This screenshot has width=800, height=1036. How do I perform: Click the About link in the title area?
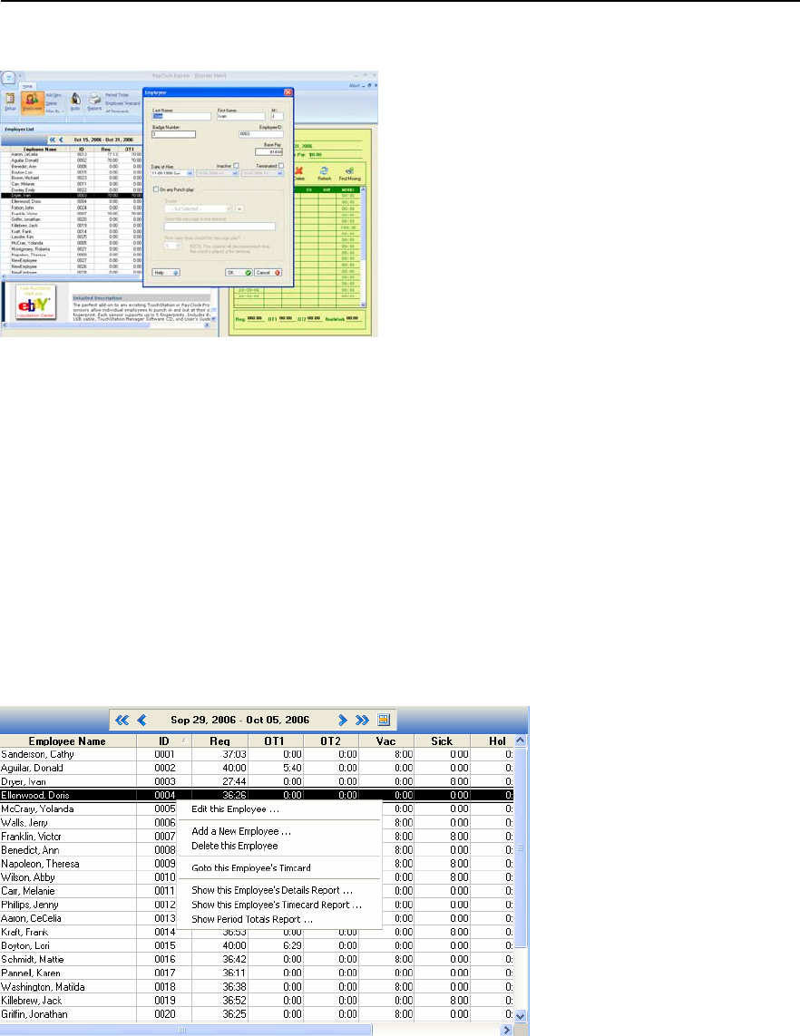[355, 86]
